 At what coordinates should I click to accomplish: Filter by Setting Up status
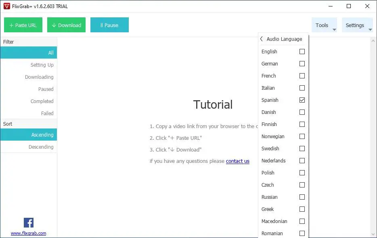(x=29, y=65)
